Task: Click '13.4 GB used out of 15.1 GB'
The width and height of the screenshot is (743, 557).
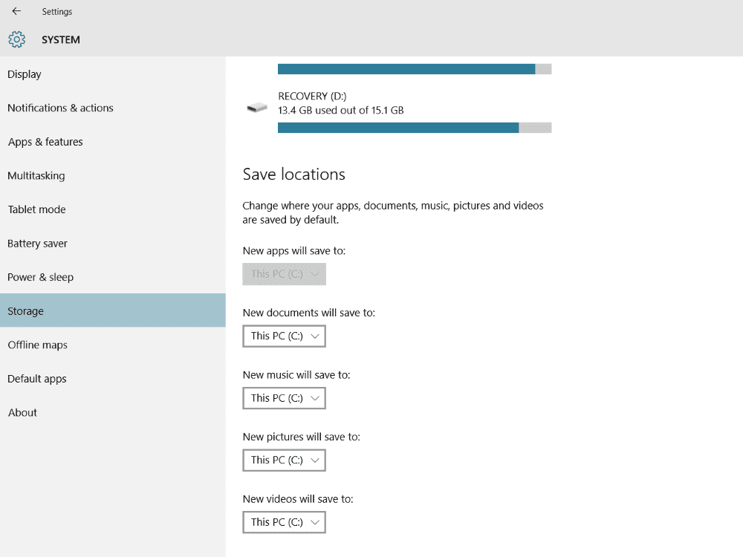Action: [x=341, y=111]
